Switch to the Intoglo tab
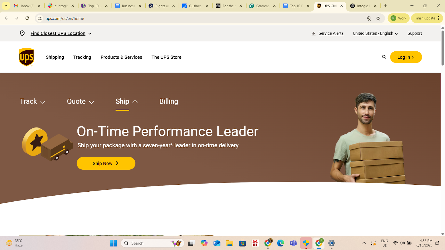 [363, 6]
